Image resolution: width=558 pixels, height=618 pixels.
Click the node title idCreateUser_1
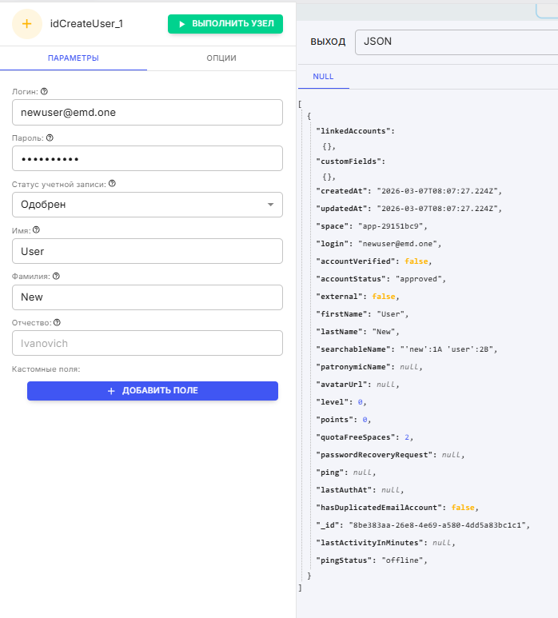tap(86, 24)
